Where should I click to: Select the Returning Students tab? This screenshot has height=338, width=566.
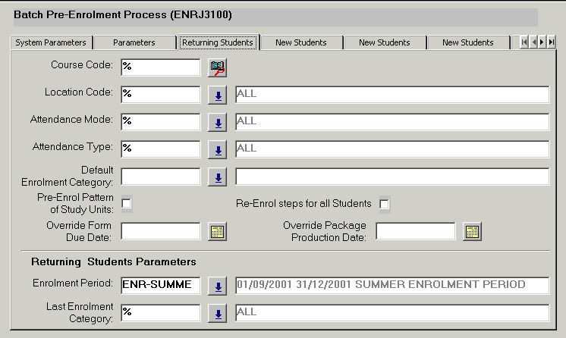[x=218, y=42]
